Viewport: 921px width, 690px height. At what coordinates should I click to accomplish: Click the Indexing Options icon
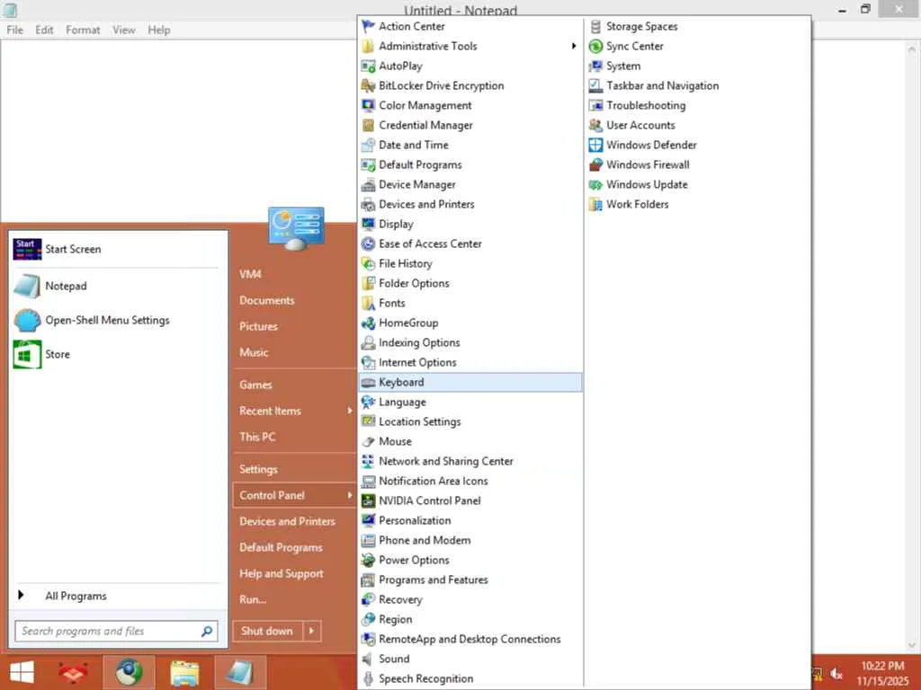(x=368, y=342)
